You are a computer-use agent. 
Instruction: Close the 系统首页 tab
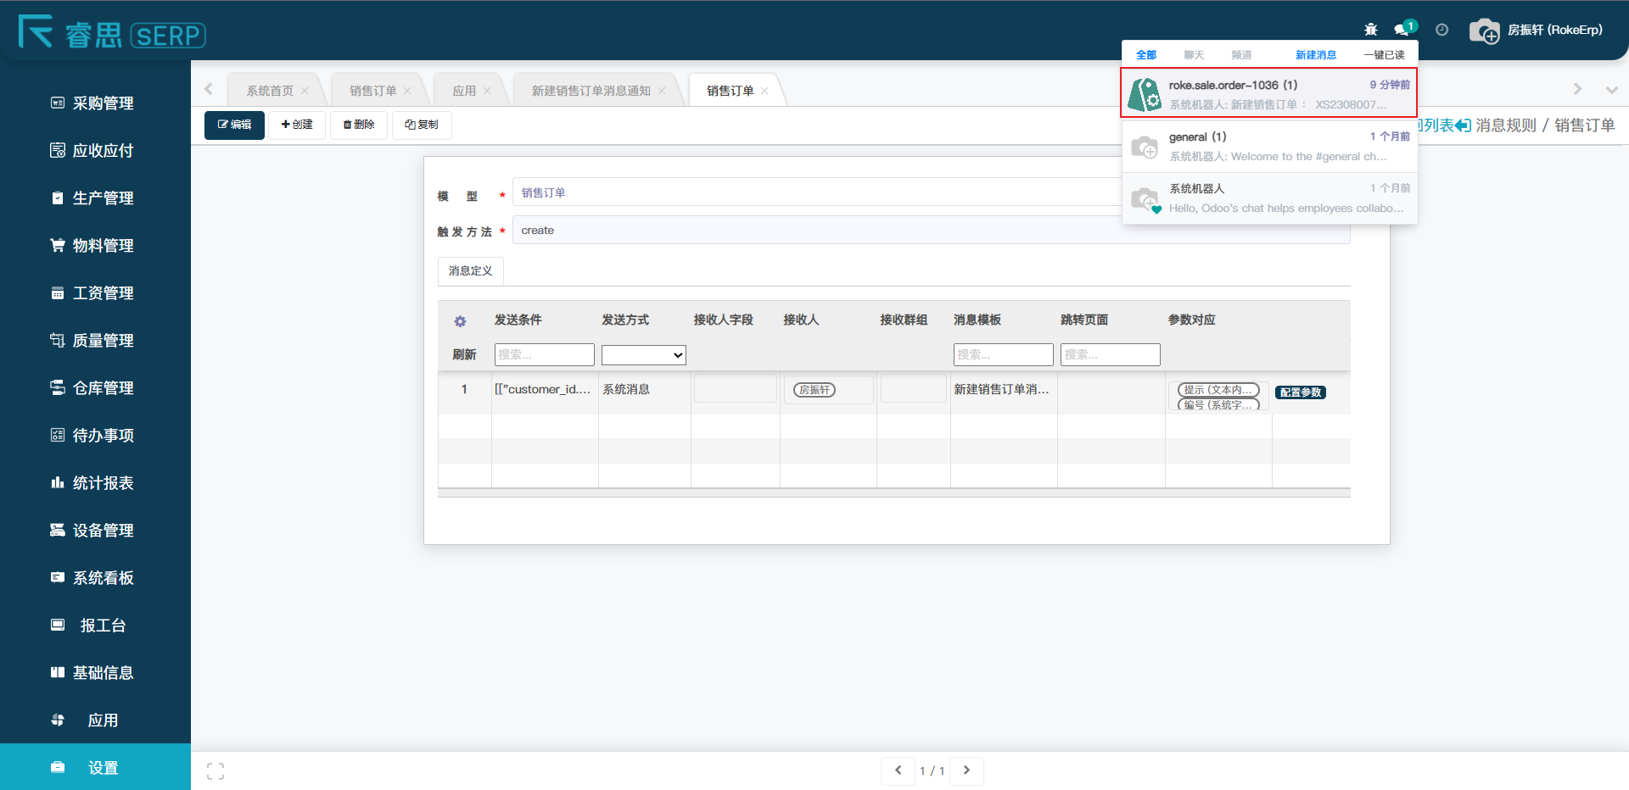tap(305, 91)
